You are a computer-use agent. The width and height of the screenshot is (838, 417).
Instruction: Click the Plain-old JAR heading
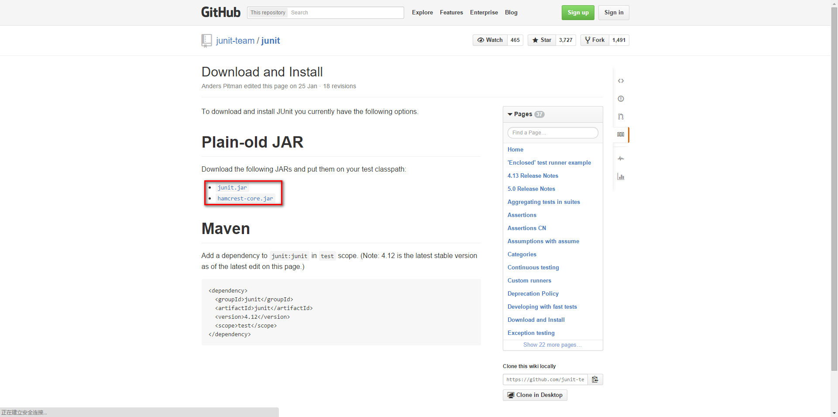pos(252,142)
